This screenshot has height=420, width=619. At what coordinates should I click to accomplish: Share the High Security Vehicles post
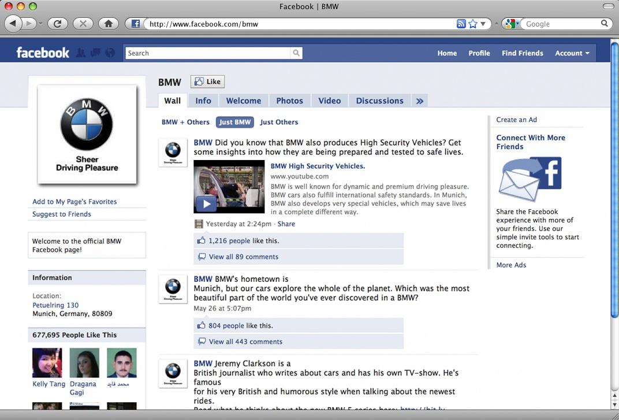coord(286,224)
